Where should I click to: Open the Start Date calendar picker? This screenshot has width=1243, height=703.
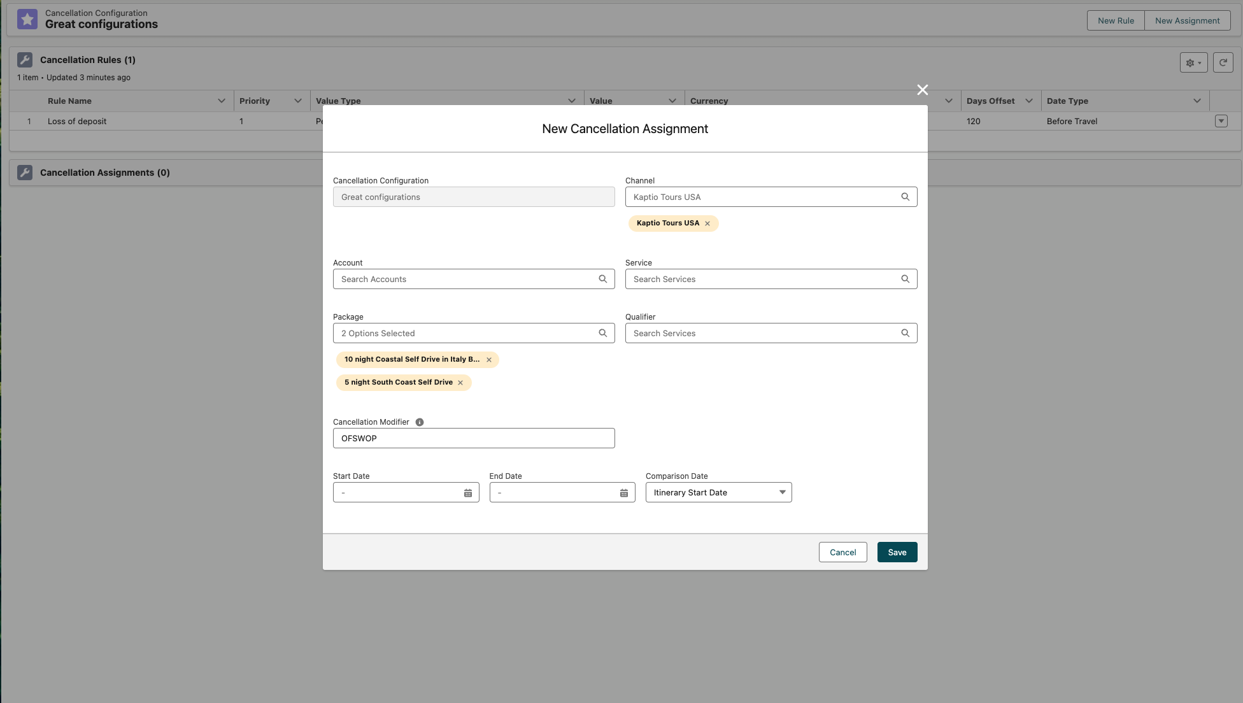pos(468,493)
